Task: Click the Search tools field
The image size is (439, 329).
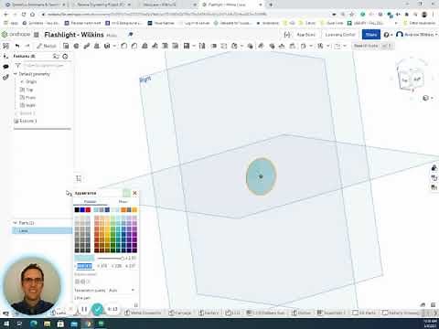Action: [372, 46]
